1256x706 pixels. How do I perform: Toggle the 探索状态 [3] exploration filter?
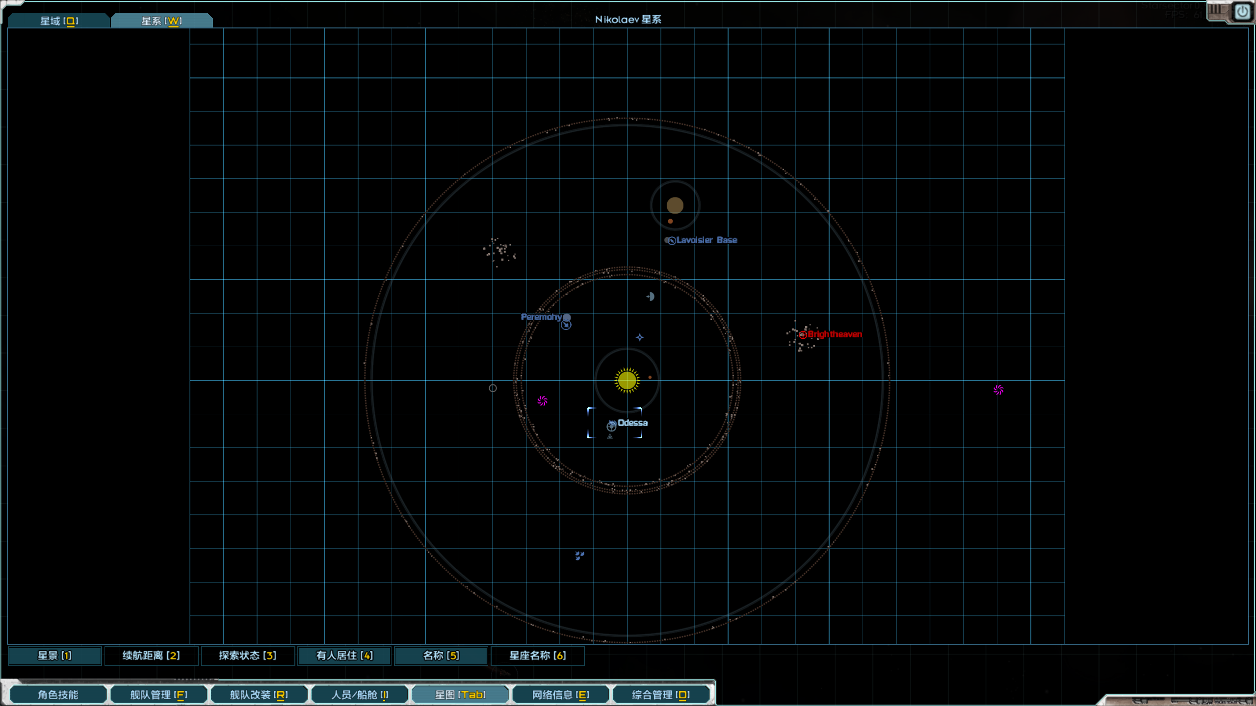tap(247, 656)
